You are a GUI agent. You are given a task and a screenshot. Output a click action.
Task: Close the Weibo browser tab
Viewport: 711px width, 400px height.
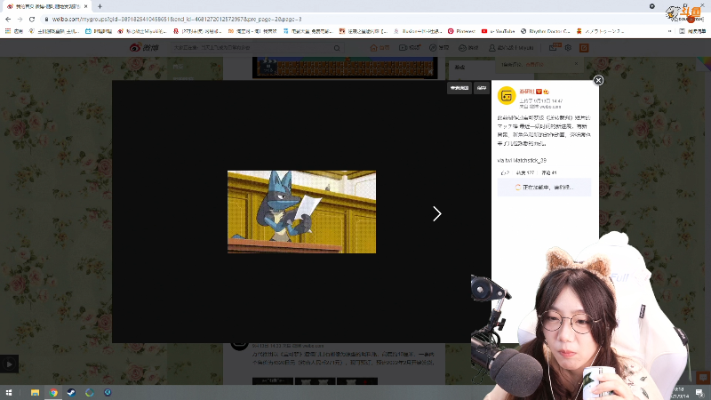click(85, 6)
